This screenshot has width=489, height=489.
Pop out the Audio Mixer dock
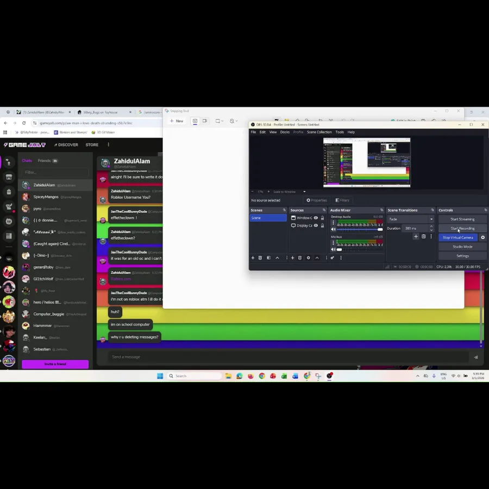382,210
